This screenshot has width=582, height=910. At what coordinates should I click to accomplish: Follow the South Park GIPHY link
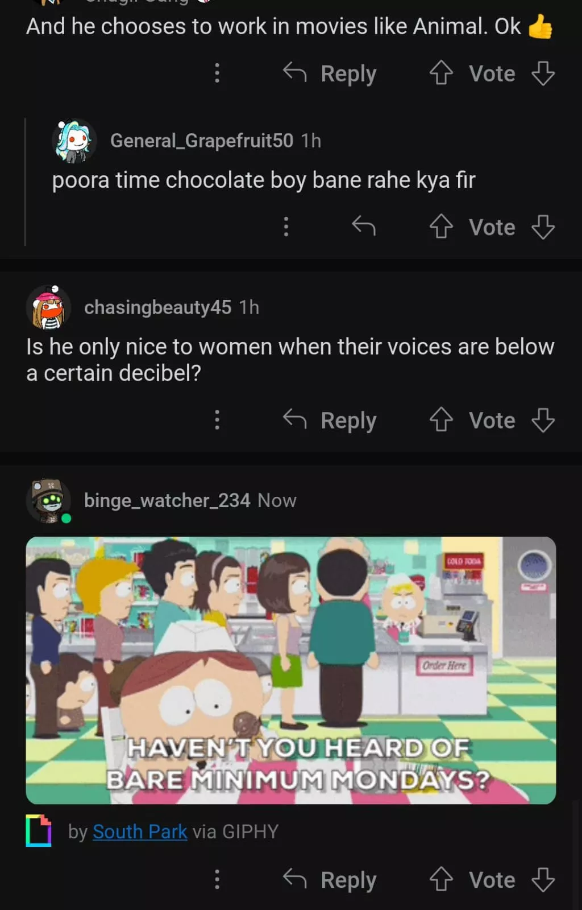pos(140,831)
